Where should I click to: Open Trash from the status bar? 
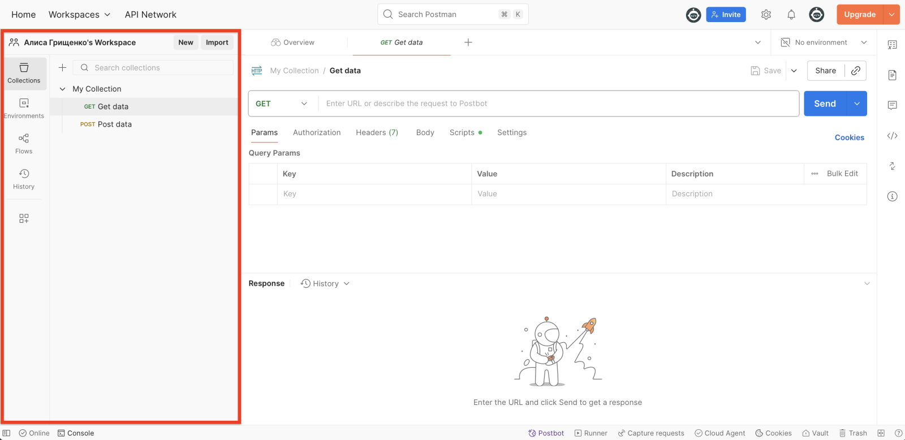tap(853, 433)
